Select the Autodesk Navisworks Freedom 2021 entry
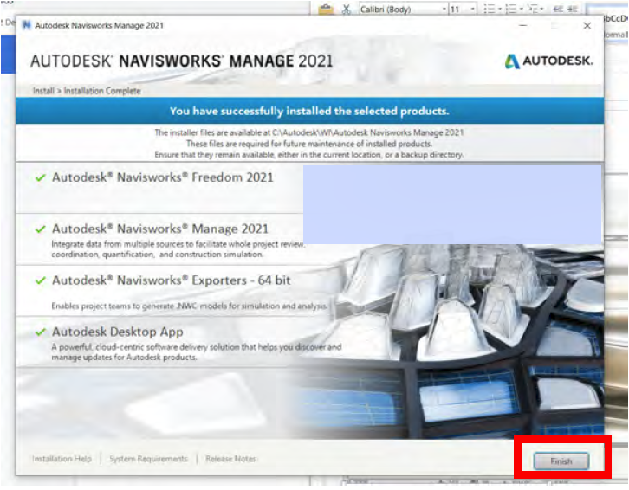This screenshot has height=490, width=629. (163, 177)
